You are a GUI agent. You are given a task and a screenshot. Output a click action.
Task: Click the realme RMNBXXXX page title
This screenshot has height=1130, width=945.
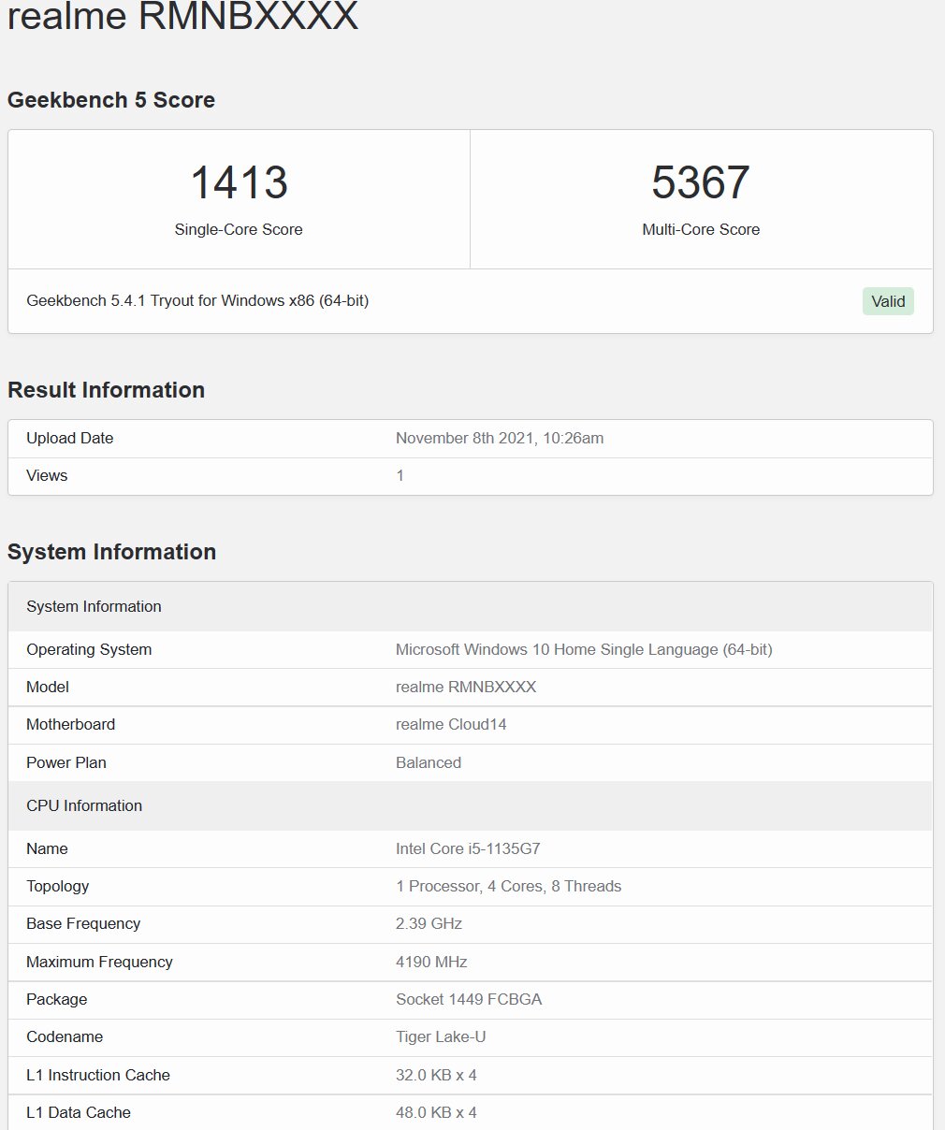(x=183, y=16)
